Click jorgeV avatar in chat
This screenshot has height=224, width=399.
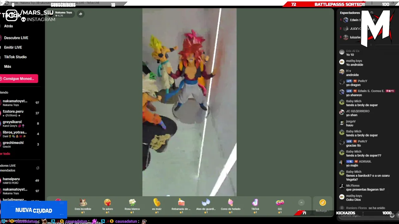342,122
